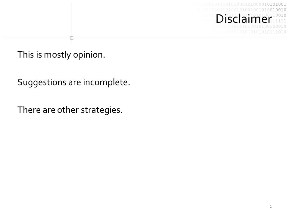Click the word 'other' in third line
Image resolution: width=289 pixels, height=216 pixels.
point(68,110)
